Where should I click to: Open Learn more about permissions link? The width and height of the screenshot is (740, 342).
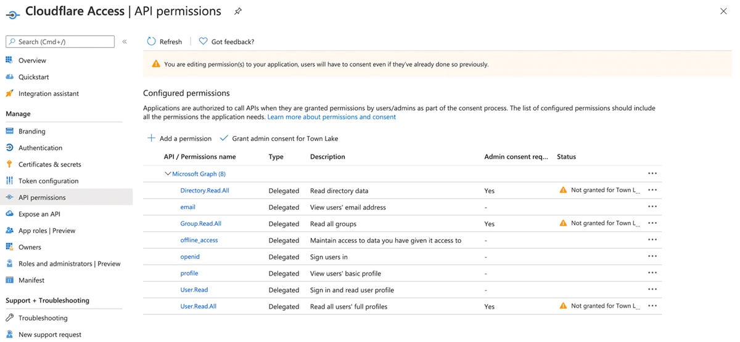[x=331, y=117]
